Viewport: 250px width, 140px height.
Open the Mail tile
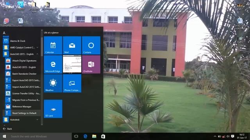tap(72, 45)
